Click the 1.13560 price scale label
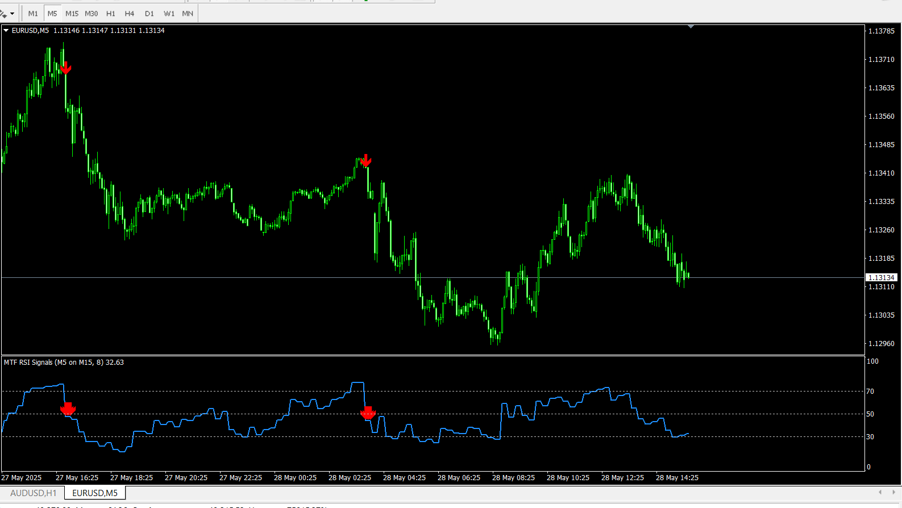This screenshot has height=508, width=902. (882, 116)
